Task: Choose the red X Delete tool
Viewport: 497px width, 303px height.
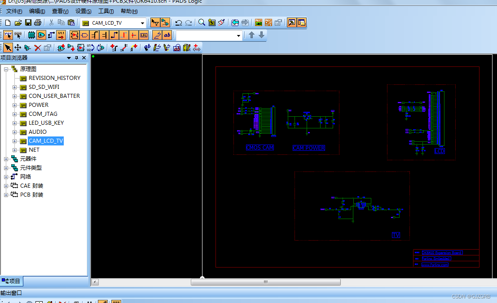Action: [37, 48]
